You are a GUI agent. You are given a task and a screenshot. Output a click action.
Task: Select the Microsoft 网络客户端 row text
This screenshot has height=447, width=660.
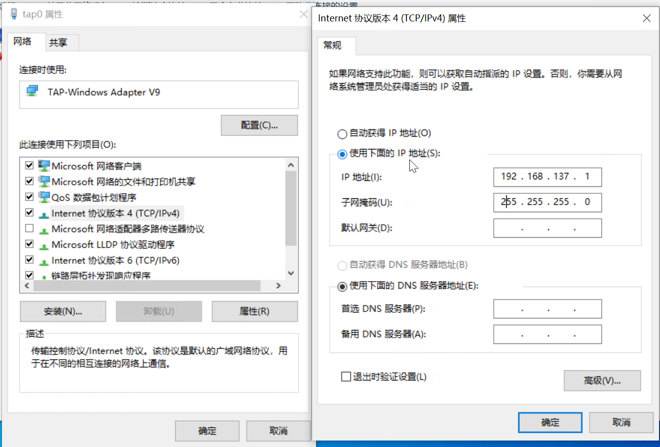pos(96,166)
